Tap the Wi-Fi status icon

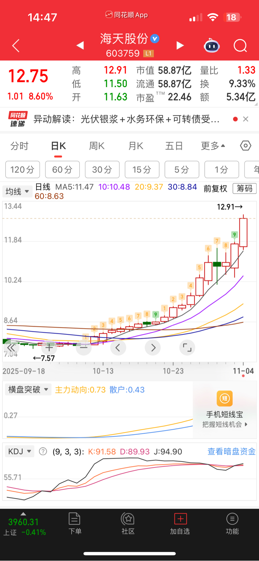pyautogui.click(x=212, y=17)
